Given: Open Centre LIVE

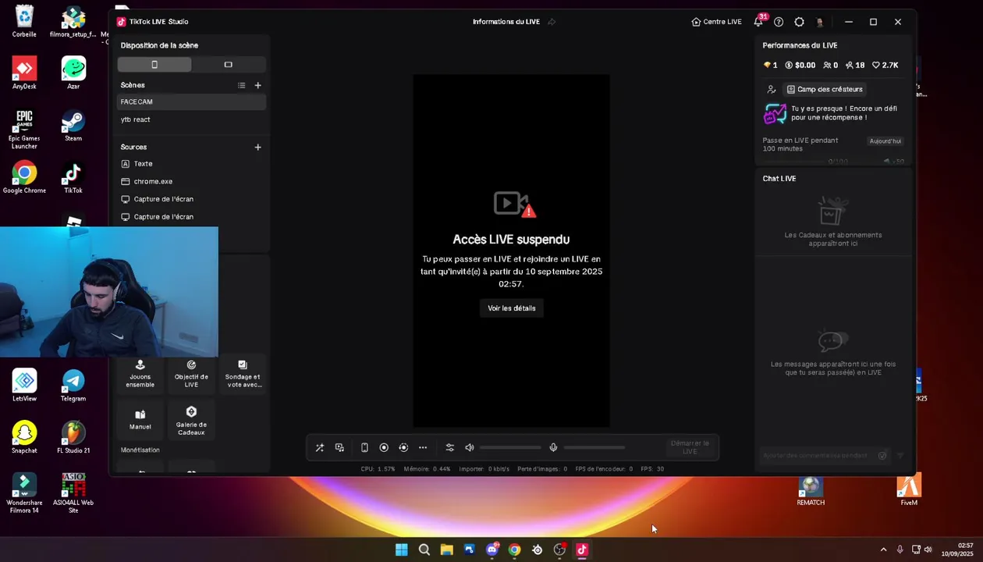Looking at the screenshot, I should coord(717,22).
